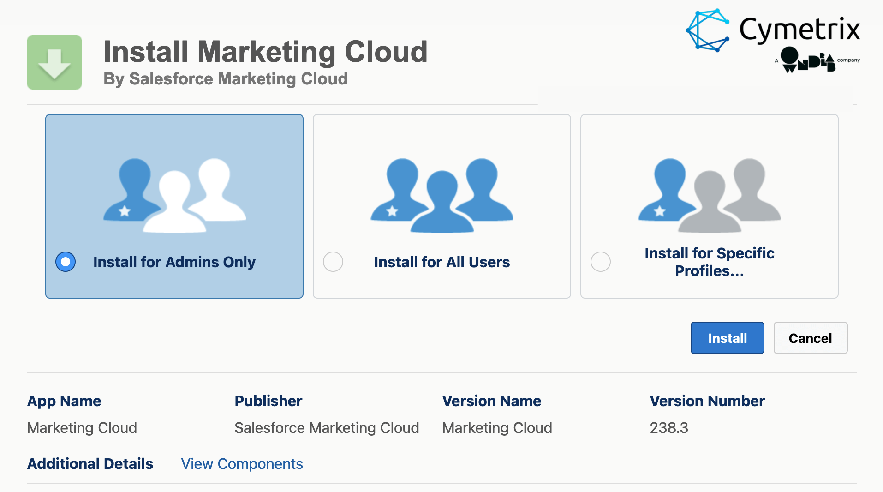Click the Version Name value Marketing Cloud

[497, 428]
